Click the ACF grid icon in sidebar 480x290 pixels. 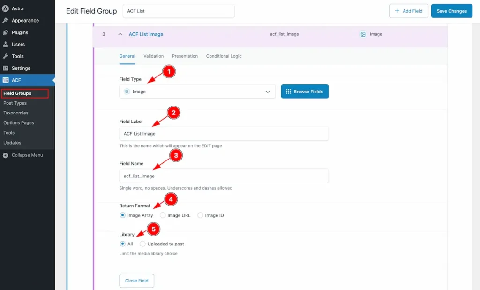click(5, 80)
